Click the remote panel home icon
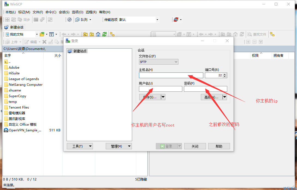Screen dimensions: 297x190 click(235, 34)
